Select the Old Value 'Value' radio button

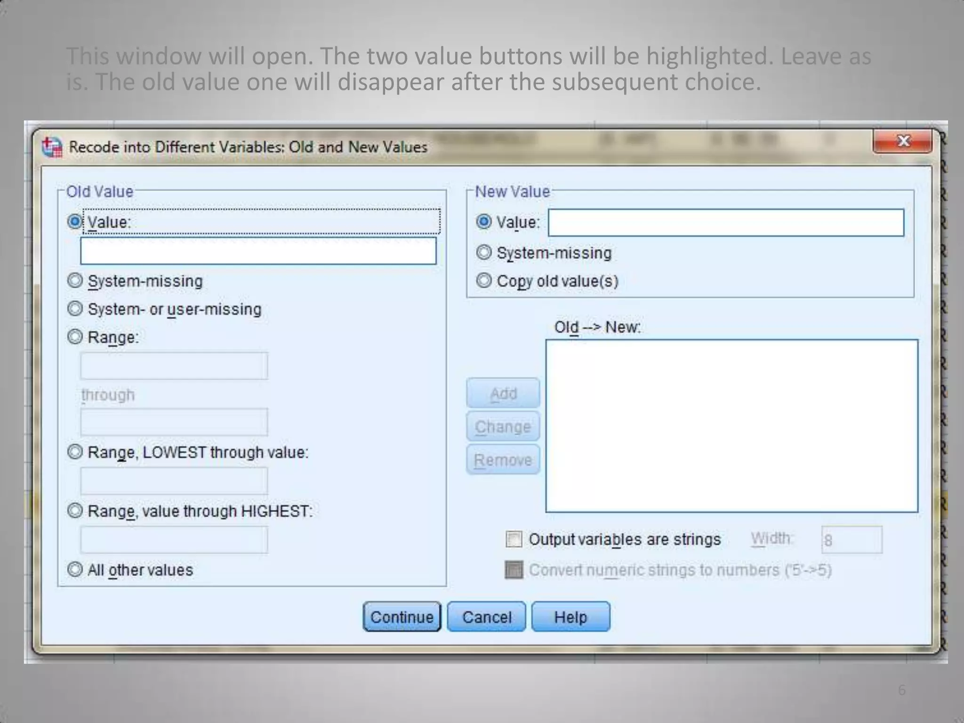click(75, 222)
